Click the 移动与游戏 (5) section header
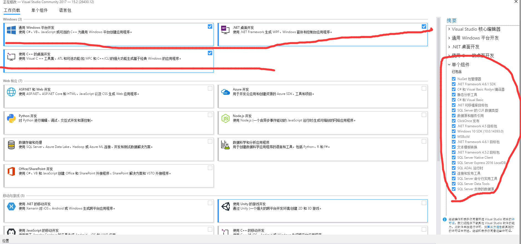521x244 pixels. (x=14, y=196)
